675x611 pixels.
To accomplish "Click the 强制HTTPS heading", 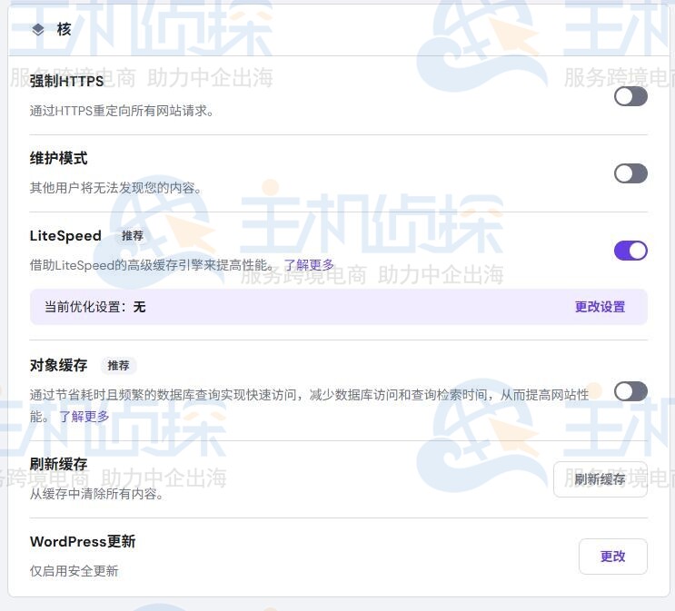I will click(x=66, y=81).
